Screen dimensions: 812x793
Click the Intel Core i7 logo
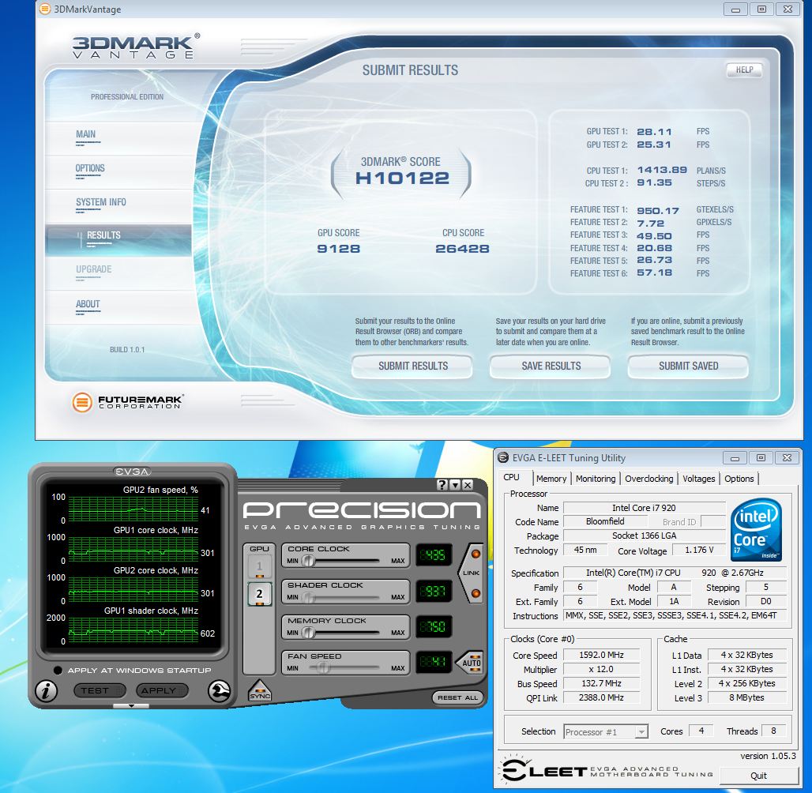757,529
